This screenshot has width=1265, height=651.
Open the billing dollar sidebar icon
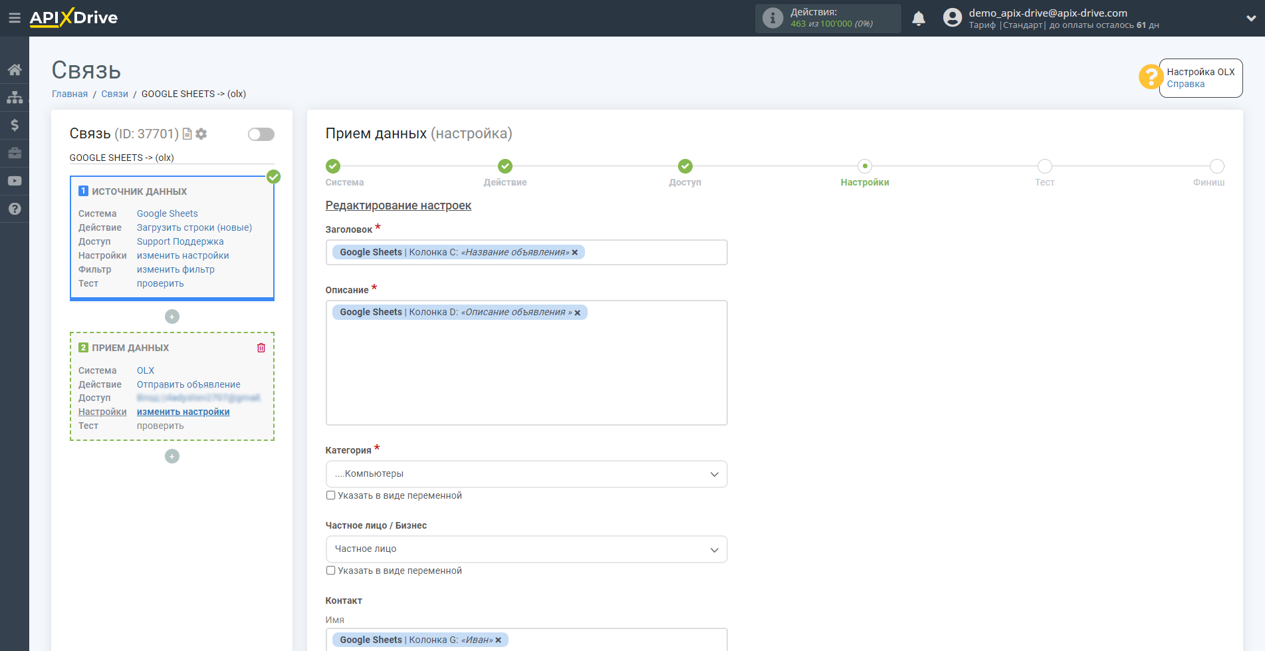pyautogui.click(x=15, y=125)
